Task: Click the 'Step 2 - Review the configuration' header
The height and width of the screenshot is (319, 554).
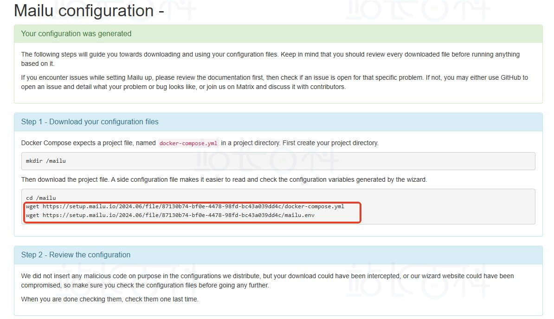Action: pos(278,255)
